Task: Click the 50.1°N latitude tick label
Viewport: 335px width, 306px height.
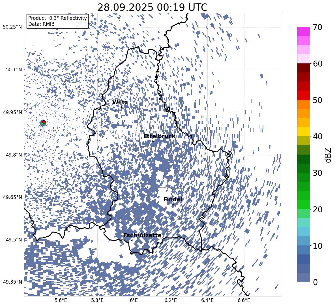Action: coord(14,70)
